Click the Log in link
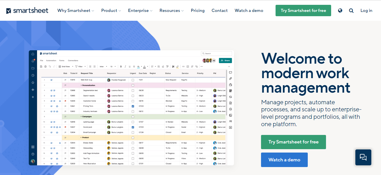This screenshot has height=175, width=381. click(366, 11)
